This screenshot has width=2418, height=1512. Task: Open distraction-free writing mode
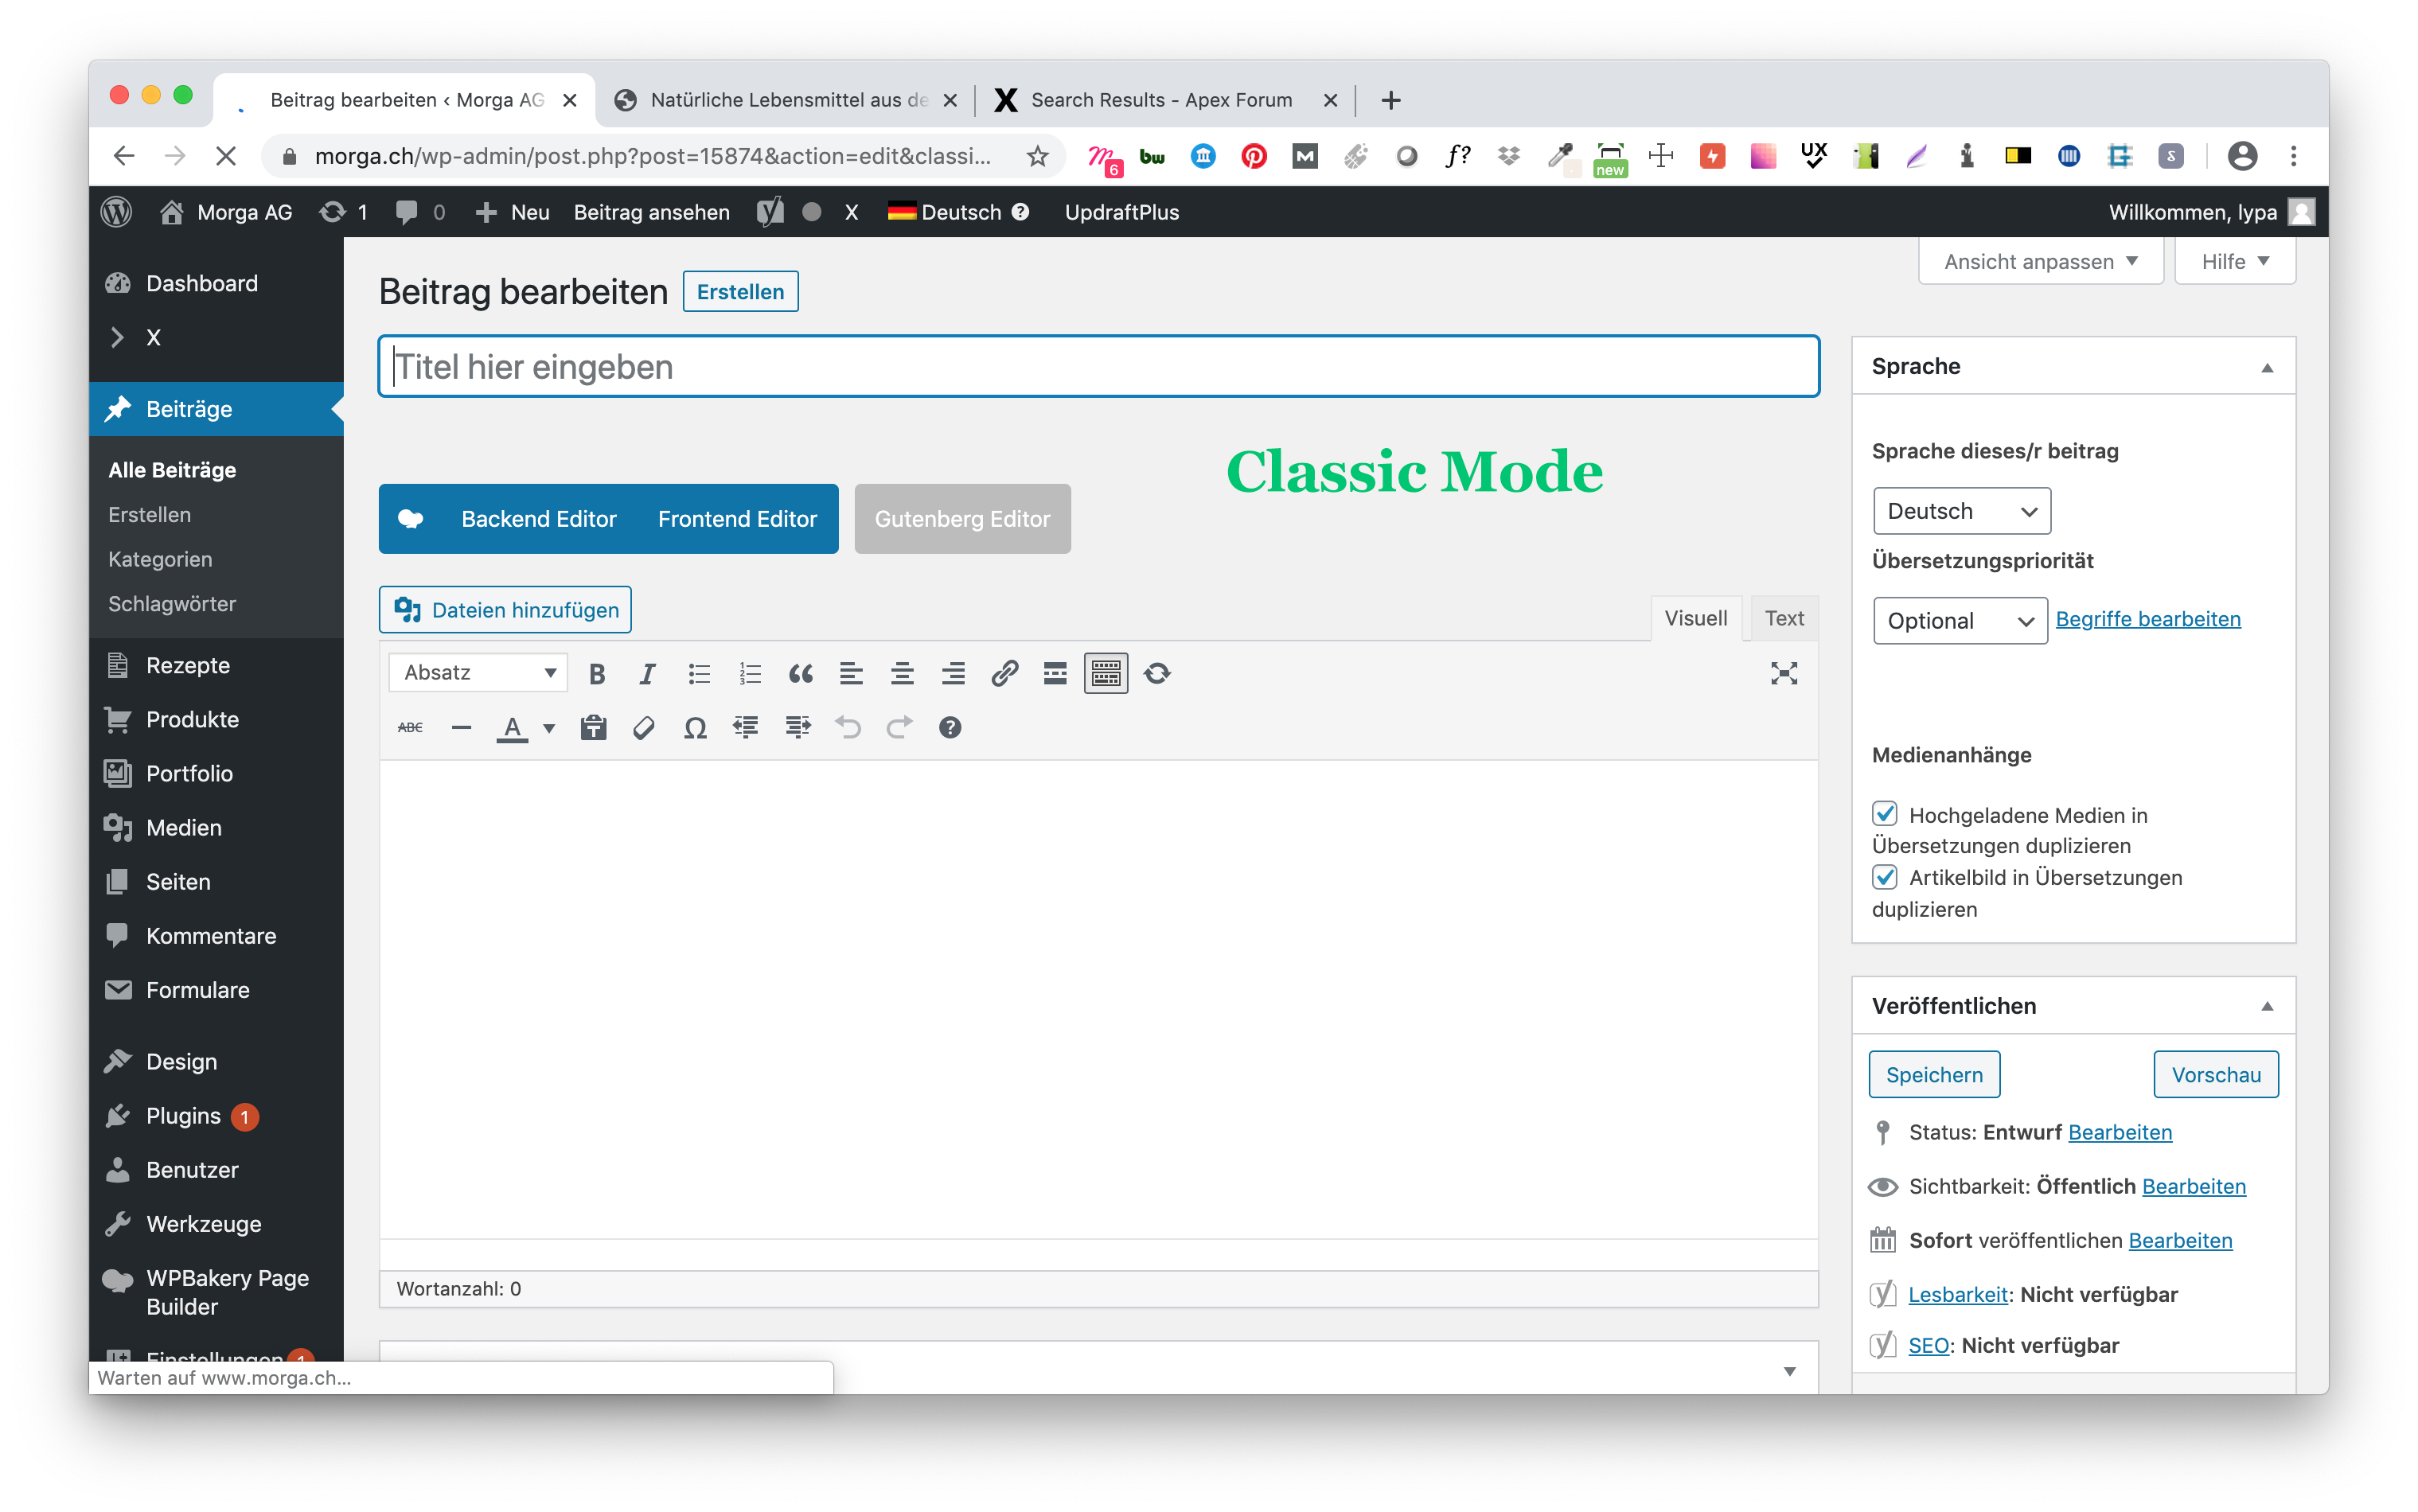[x=1783, y=674]
